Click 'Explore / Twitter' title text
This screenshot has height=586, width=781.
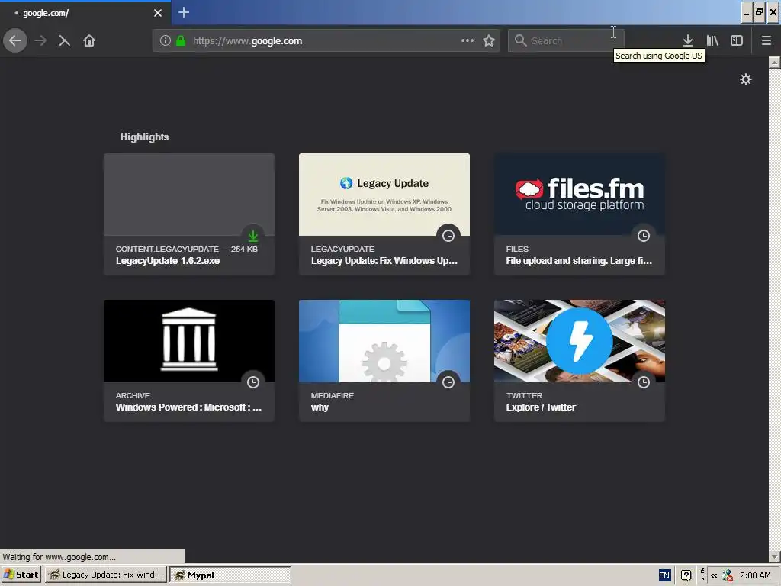[x=541, y=407]
